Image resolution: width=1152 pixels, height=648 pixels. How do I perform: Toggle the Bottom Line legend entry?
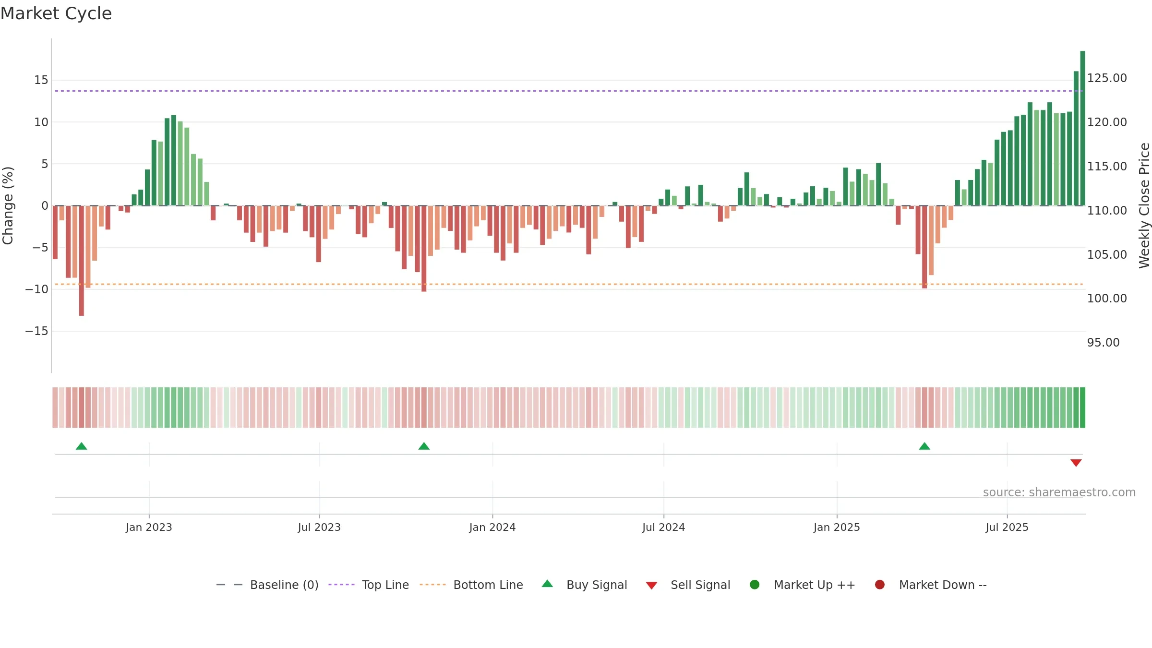pos(471,585)
